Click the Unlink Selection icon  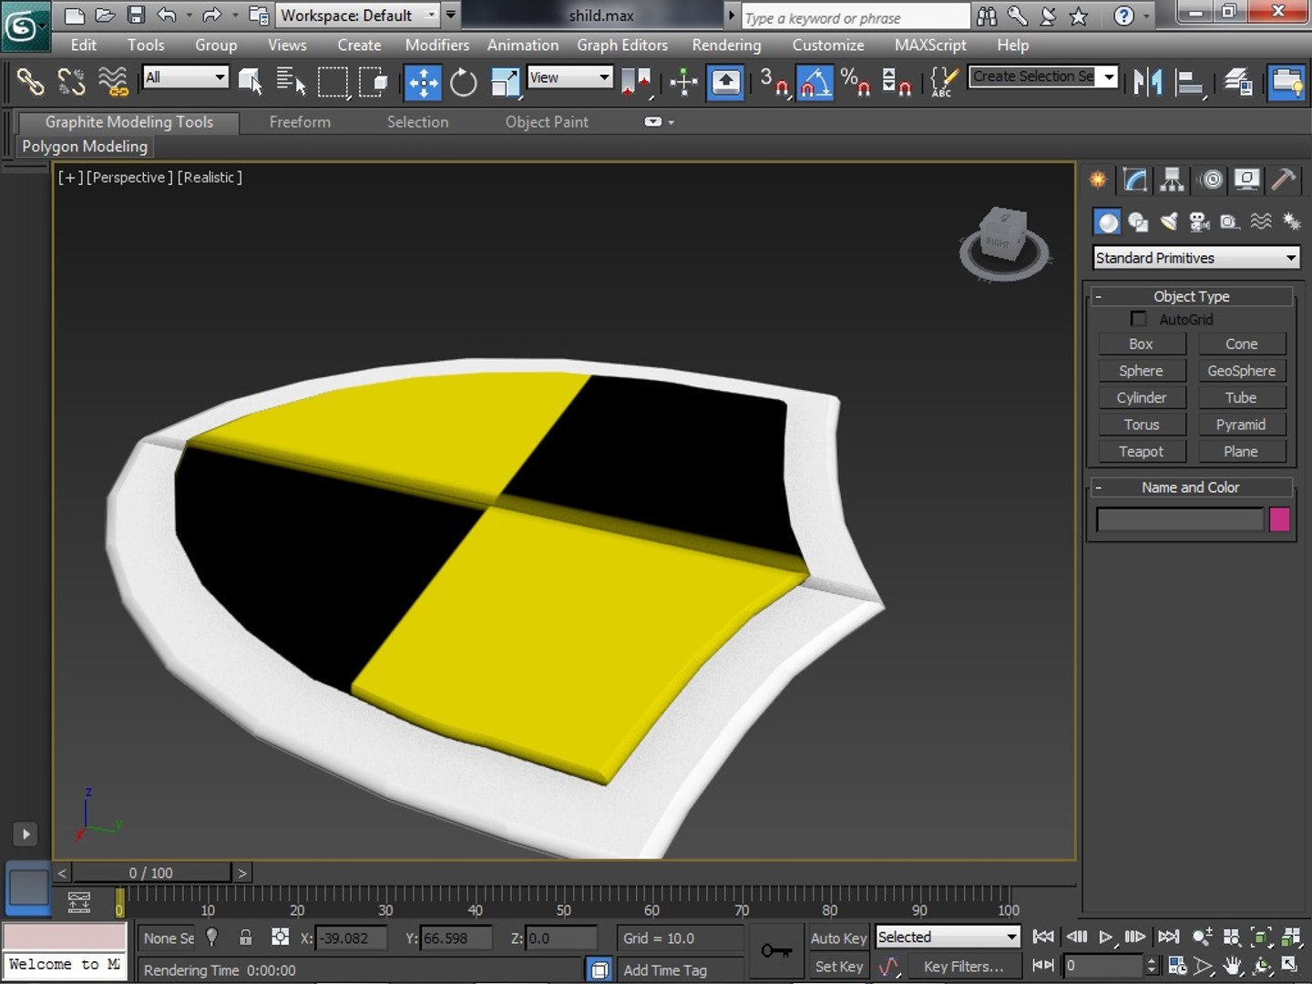[x=71, y=83]
